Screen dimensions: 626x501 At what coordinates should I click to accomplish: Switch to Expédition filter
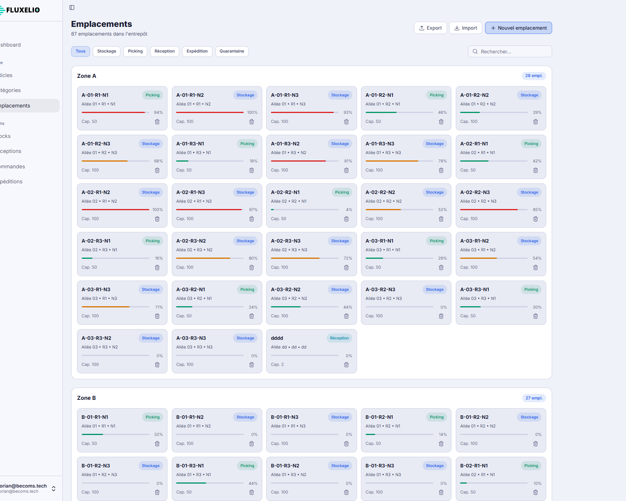click(197, 51)
